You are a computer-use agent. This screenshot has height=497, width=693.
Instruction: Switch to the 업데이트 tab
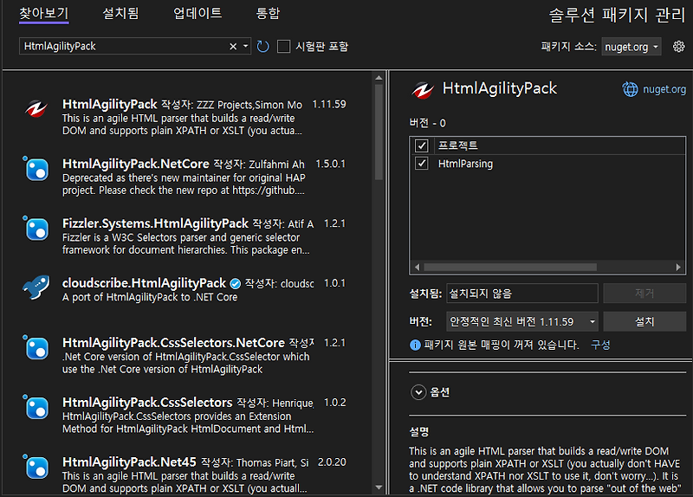coord(198,14)
